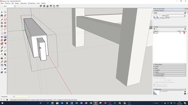This screenshot has width=188, height=105.
Task: Switch to Front view house icon
Action: click(x=48, y=6)
